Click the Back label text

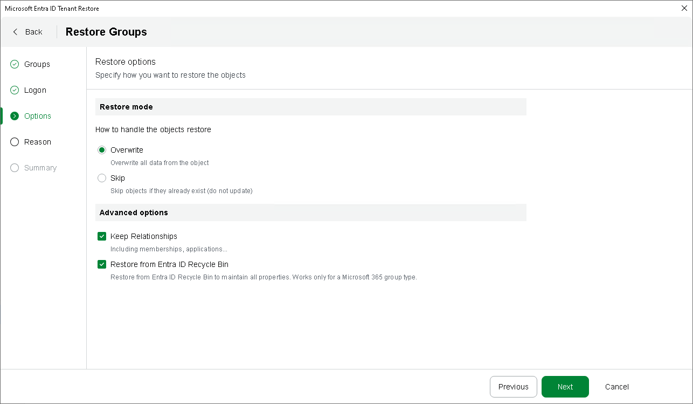(x=33, y=32)
